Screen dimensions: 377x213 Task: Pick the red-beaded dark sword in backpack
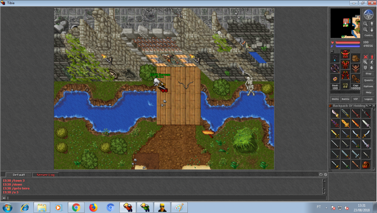coord(366,113)
